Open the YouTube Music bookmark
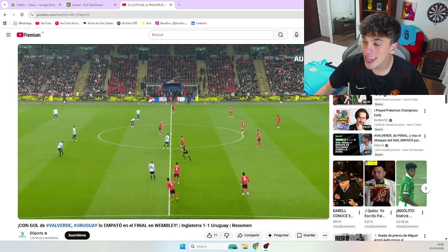Screen dimensions: 448x252 [67, 23]
